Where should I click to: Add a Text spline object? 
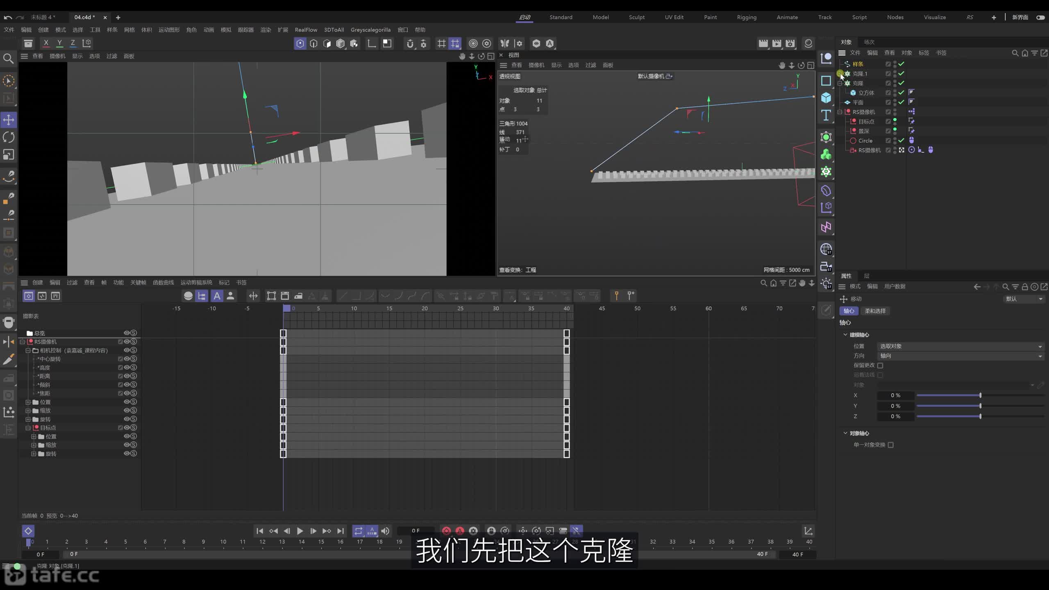pos(826,115)
